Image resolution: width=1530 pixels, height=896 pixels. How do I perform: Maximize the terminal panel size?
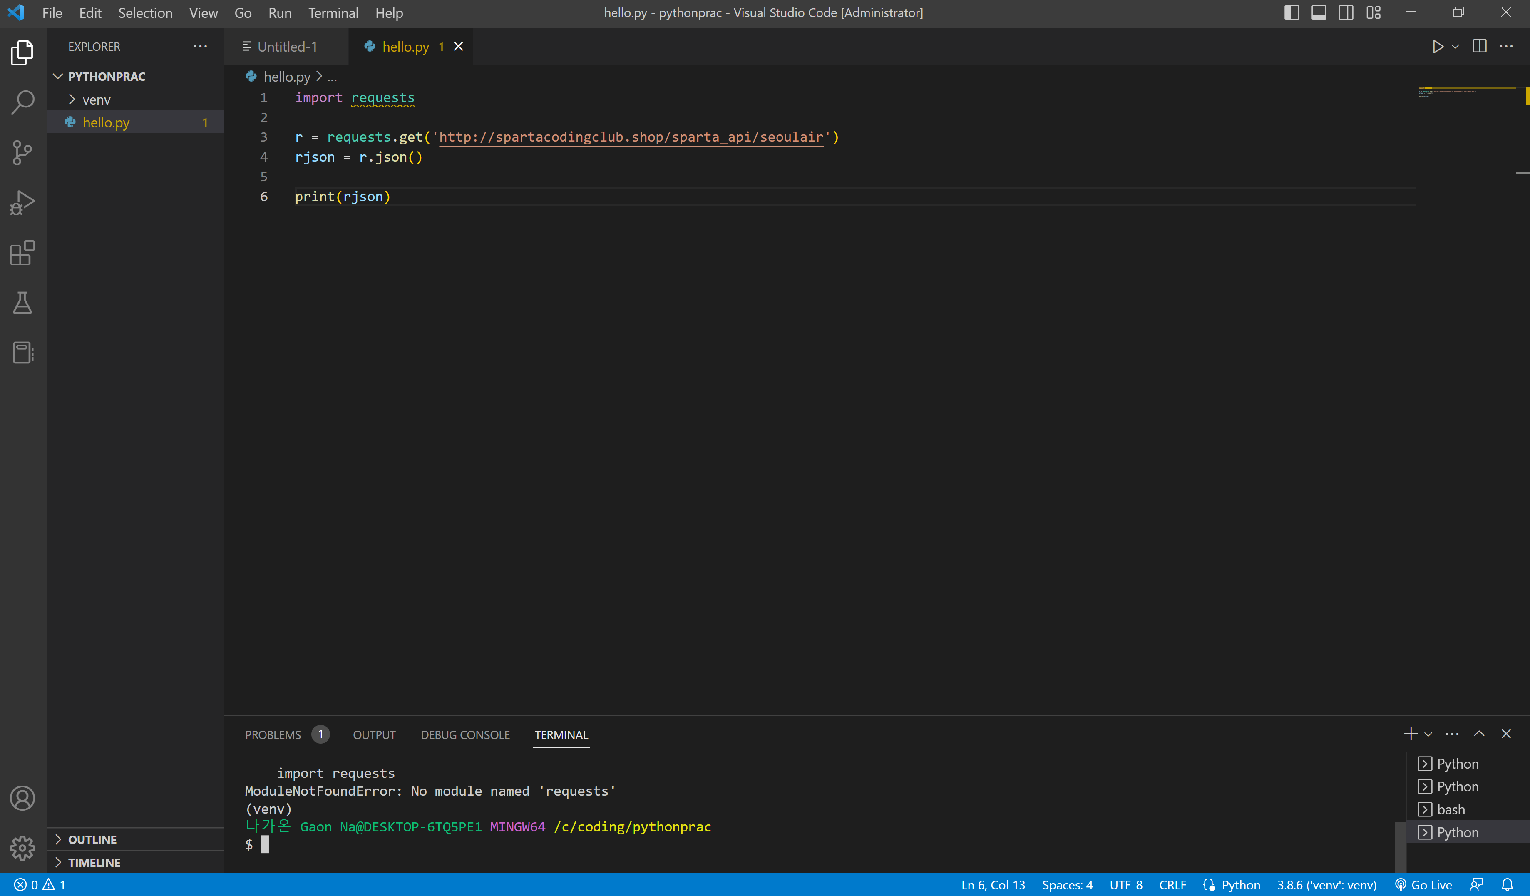tap(1479, 734)
